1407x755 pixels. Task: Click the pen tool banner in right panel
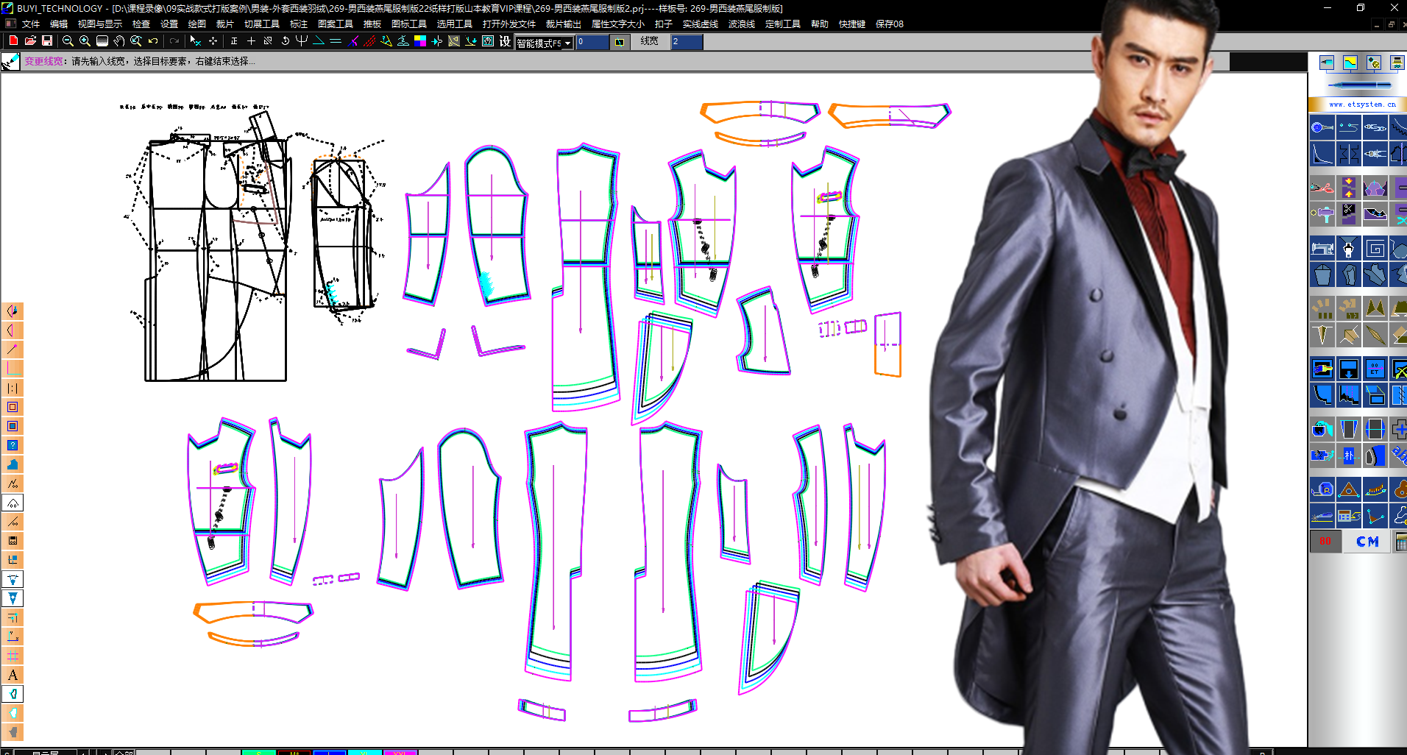(x=1360, y=85)
